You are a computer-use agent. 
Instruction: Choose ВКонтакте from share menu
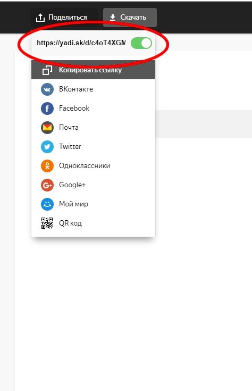click(x=93, y=89)
